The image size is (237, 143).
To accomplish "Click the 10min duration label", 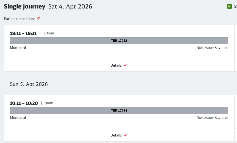I will coord(49,33).
